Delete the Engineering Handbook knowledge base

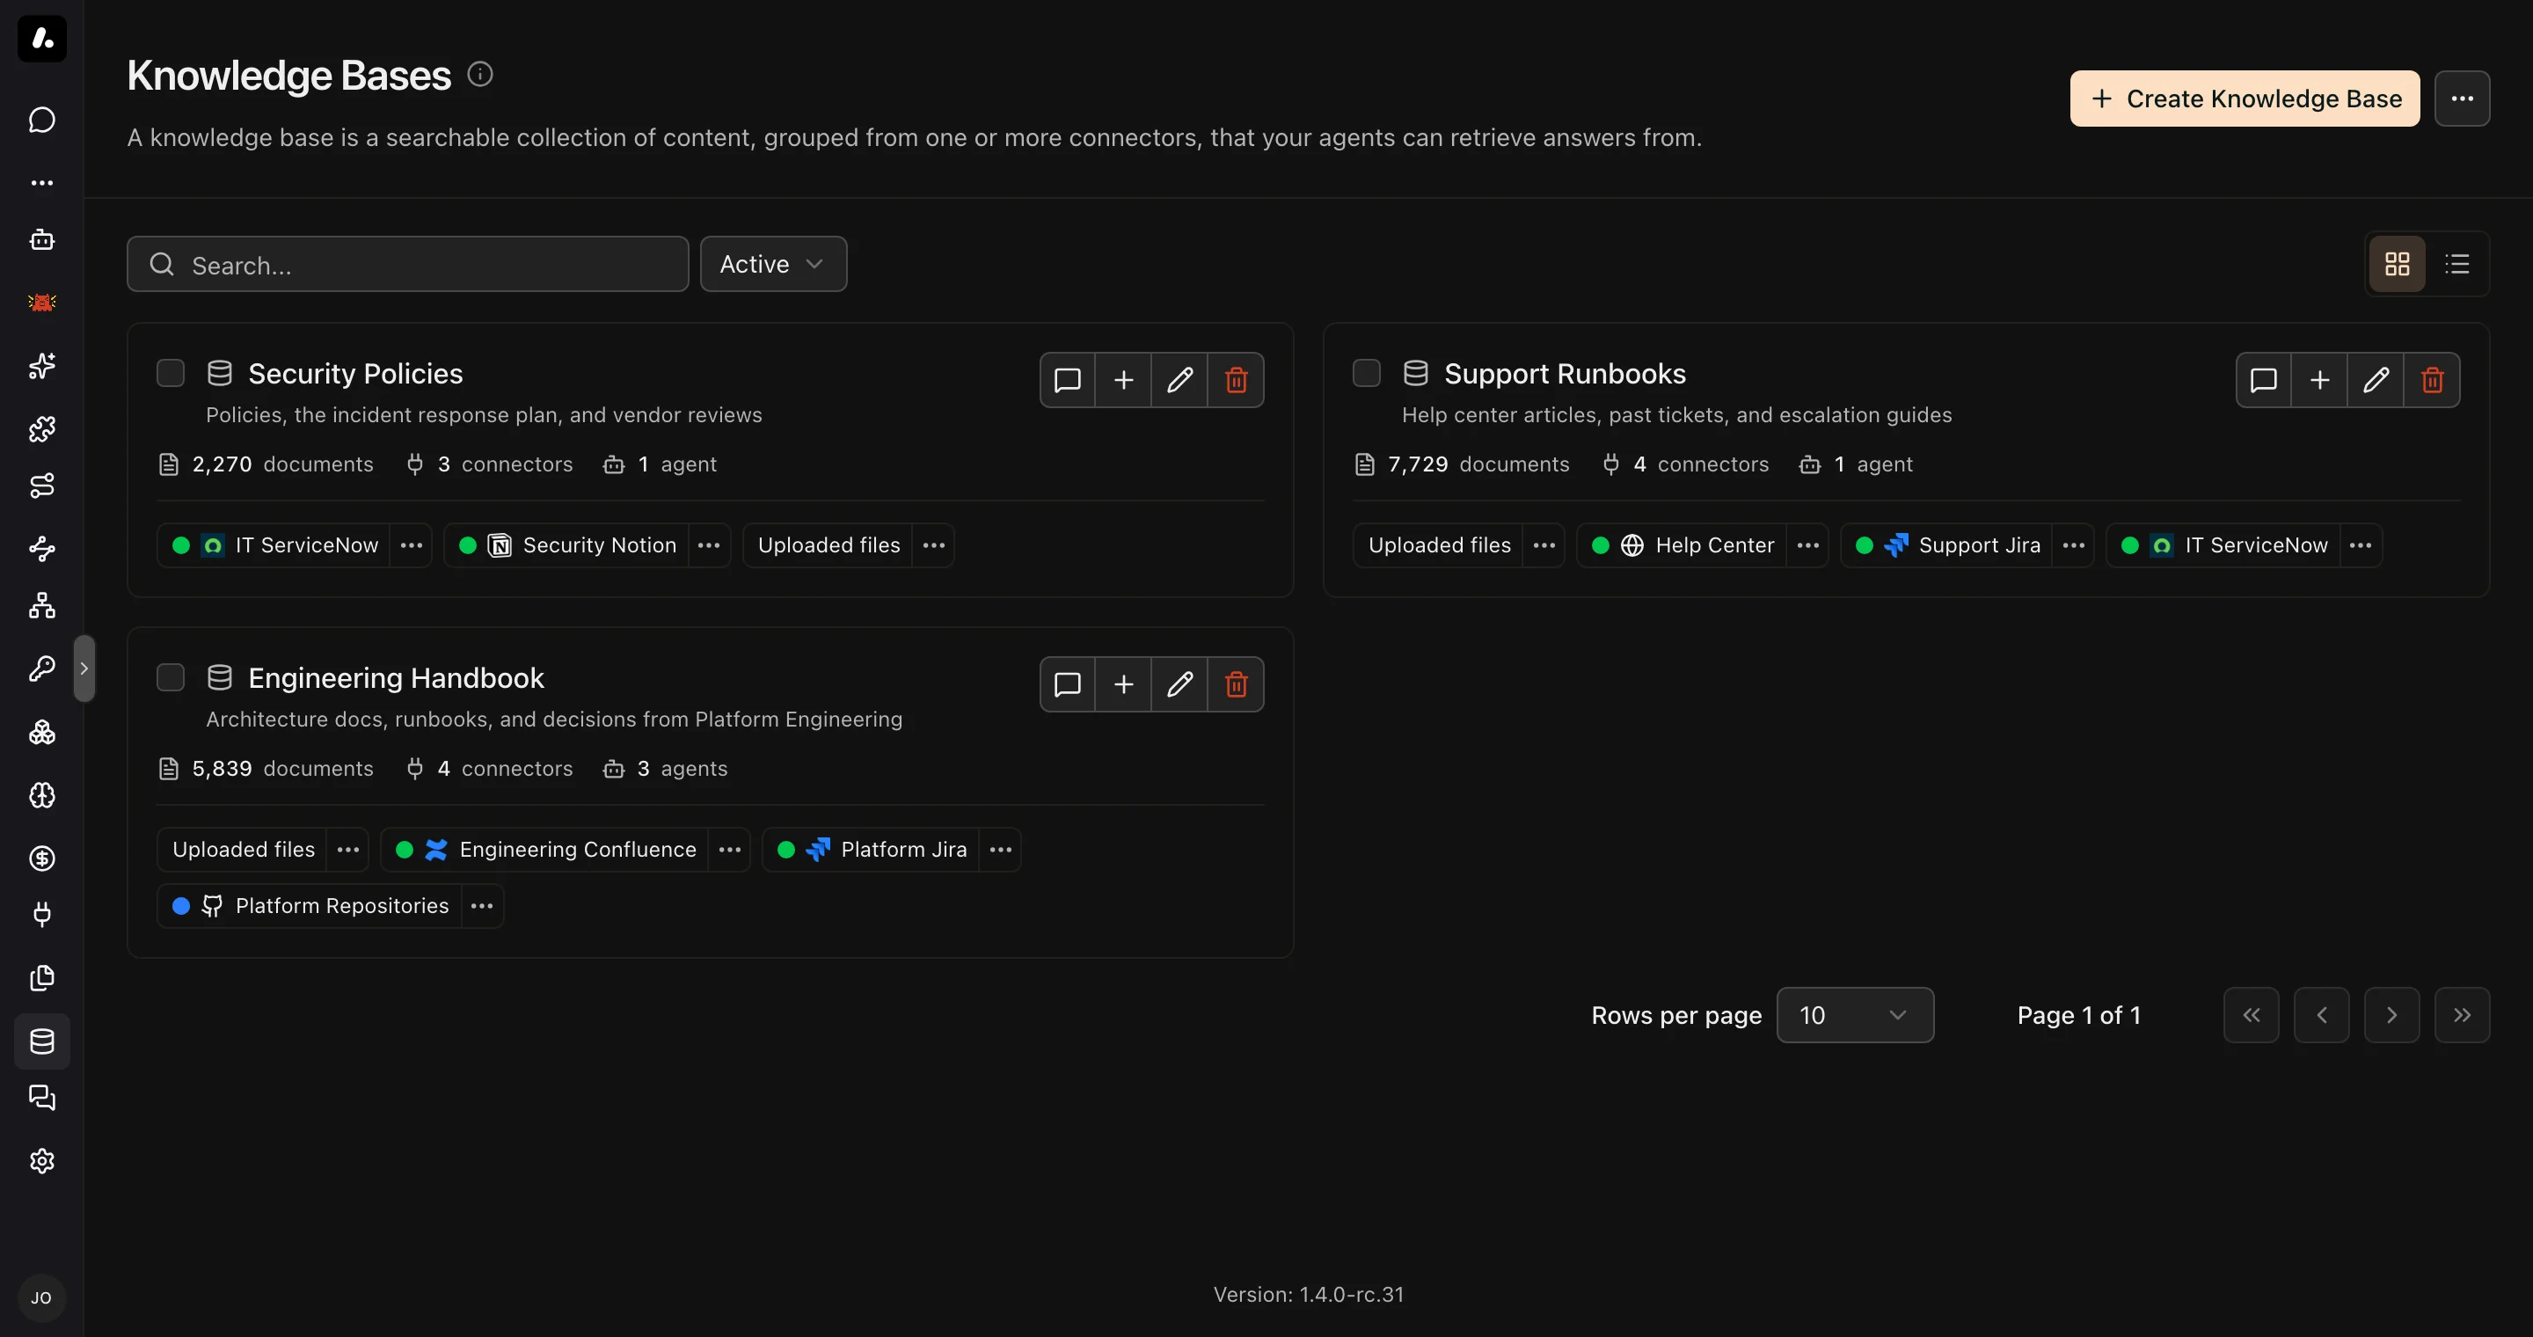click(1236, 684)
